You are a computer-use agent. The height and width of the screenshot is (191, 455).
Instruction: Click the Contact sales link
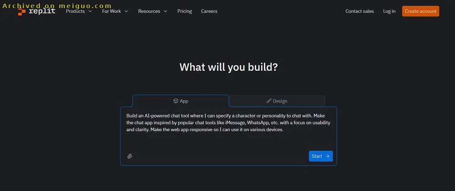[359, 11]
